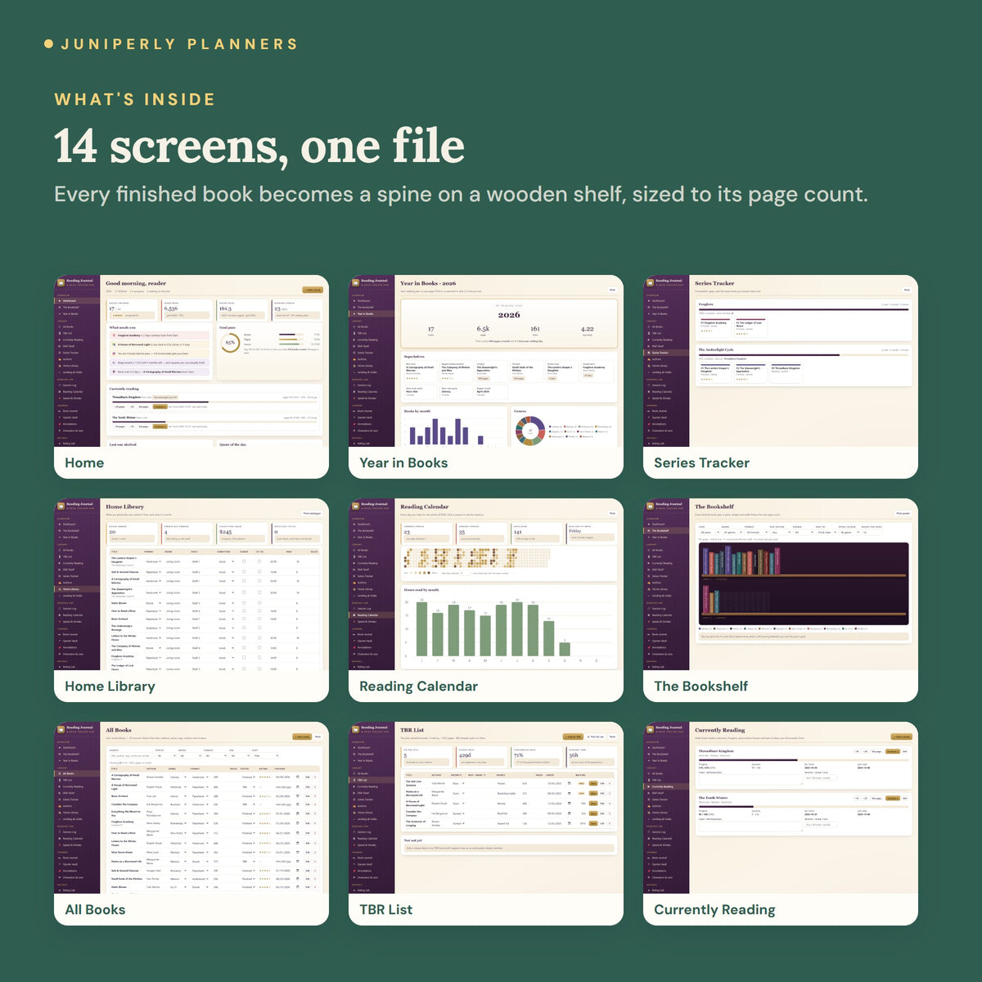
Task: Click the Reading Journal logo in Series Tracker thumbnail
Action: coord(651,283)
